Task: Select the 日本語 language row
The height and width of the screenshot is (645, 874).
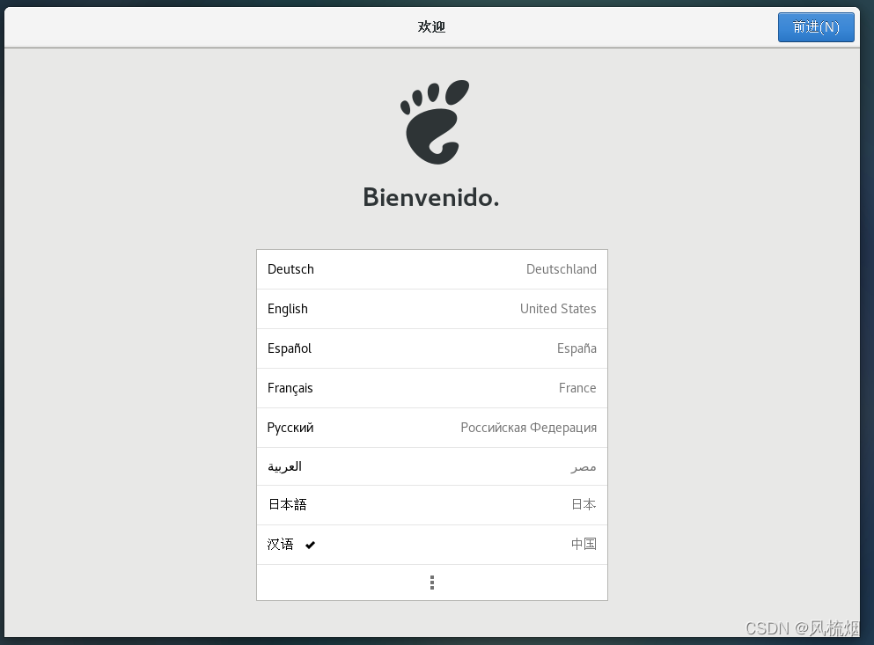Action: pos(432,505)
